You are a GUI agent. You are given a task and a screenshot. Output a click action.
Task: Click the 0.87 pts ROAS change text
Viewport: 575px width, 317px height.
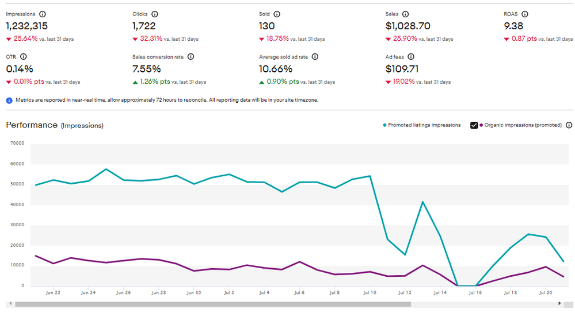(x=524, y=39)
